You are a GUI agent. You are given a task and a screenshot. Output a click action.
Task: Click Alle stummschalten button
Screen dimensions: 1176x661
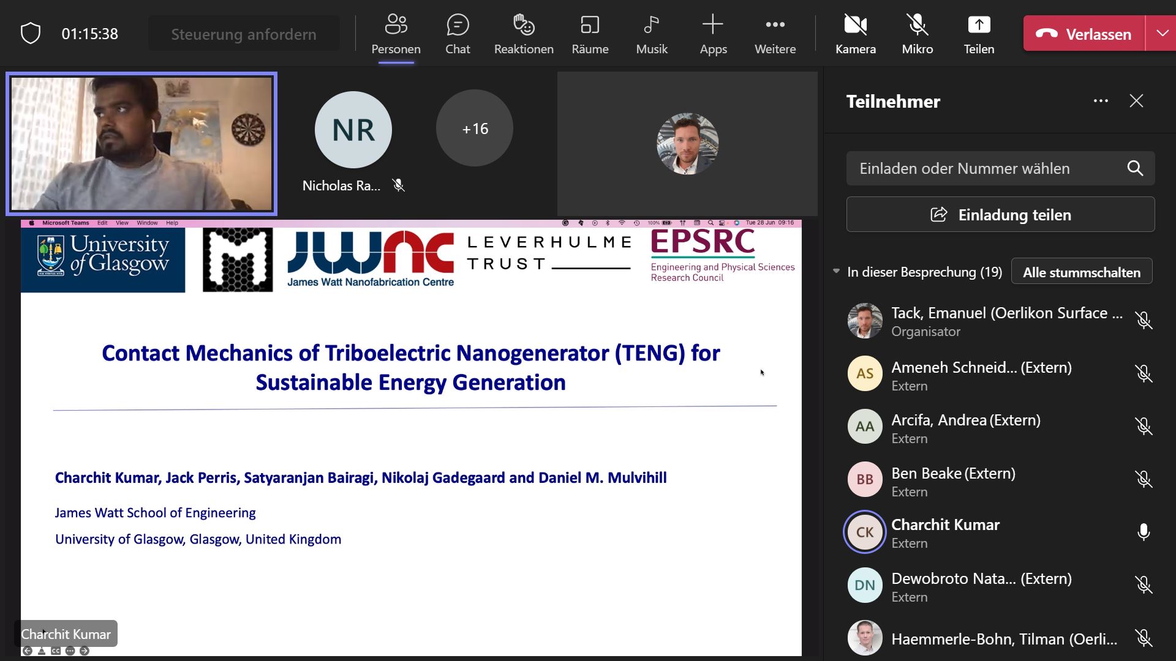point(1081,272)
